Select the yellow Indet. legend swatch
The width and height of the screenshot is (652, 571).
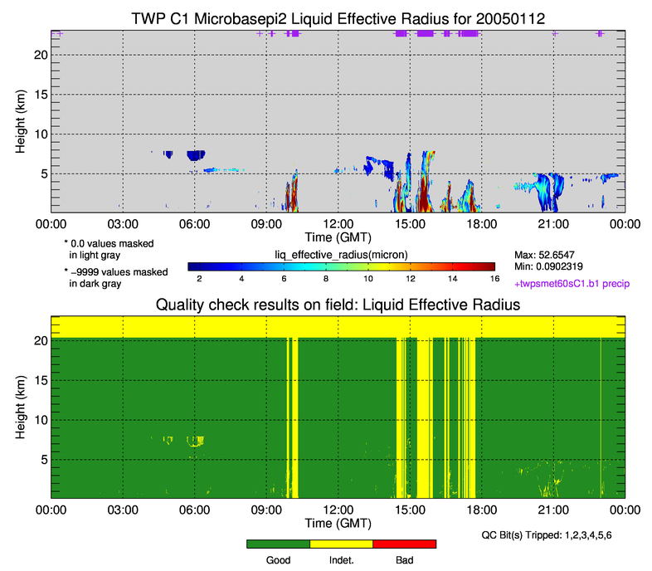click(341, 544)
